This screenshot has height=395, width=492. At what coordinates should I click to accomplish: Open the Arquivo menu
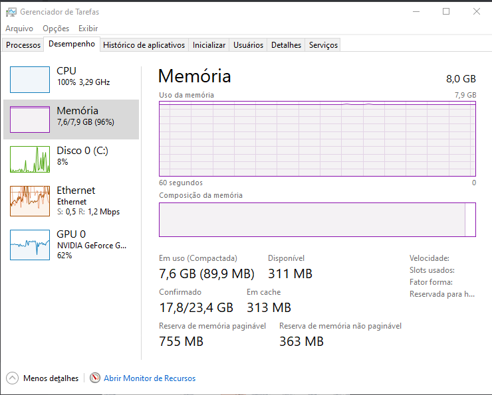coord(19,29)
